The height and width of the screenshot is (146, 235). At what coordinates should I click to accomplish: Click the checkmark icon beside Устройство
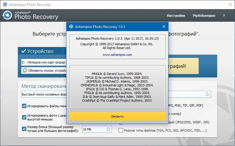[24, 51]
